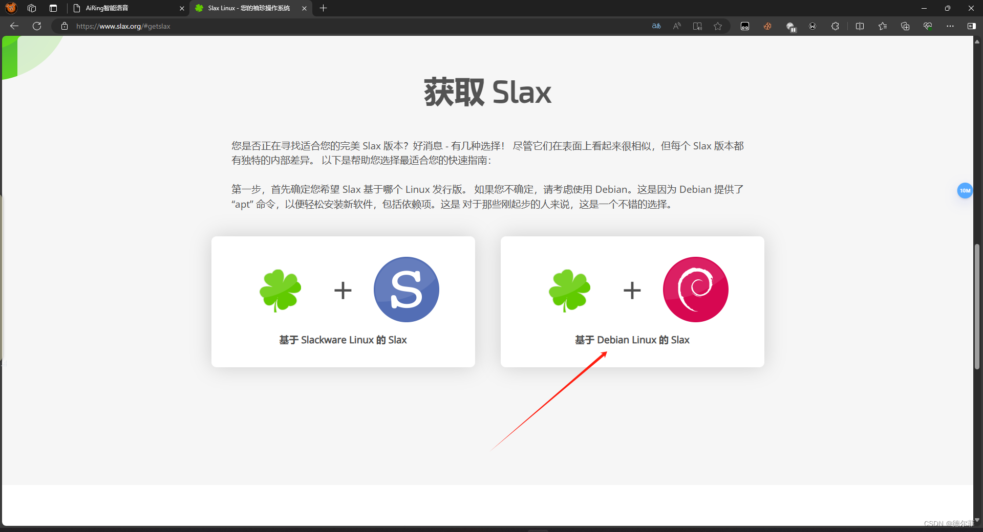Click the page vertical scrollbar thumb

977,307
